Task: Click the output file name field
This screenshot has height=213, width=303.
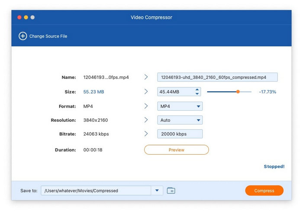Action: (217, 77)
